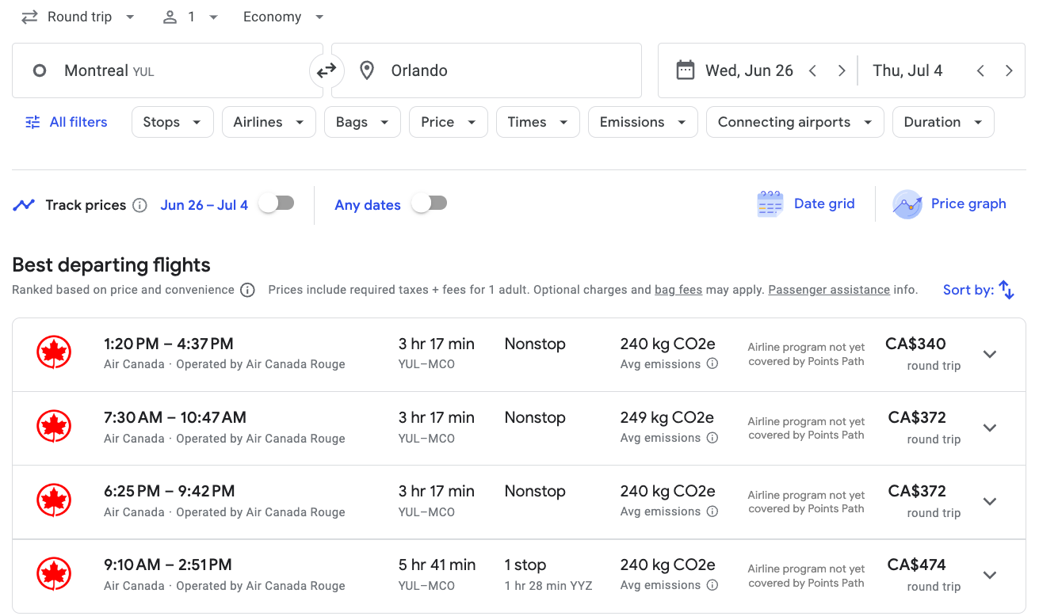This screenshot has height=616, width=1039.
Task: Swap origin and destination airports
Action: 327,71
